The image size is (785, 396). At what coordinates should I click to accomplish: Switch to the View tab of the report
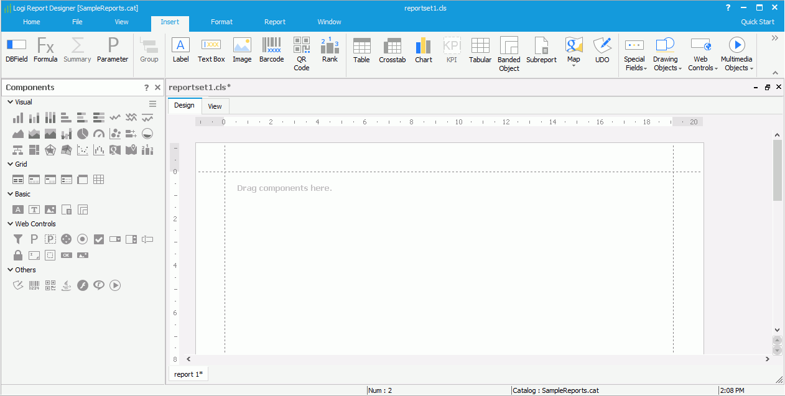click(215, 106)
